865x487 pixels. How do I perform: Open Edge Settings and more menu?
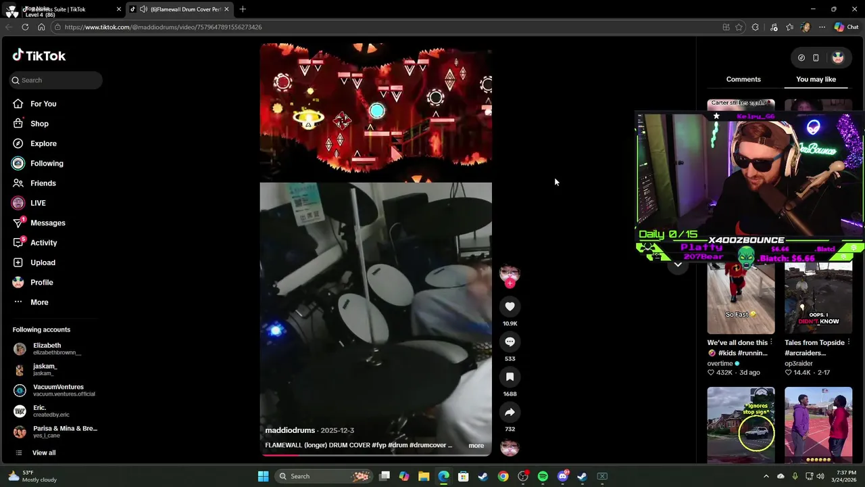tap(822, 27)
